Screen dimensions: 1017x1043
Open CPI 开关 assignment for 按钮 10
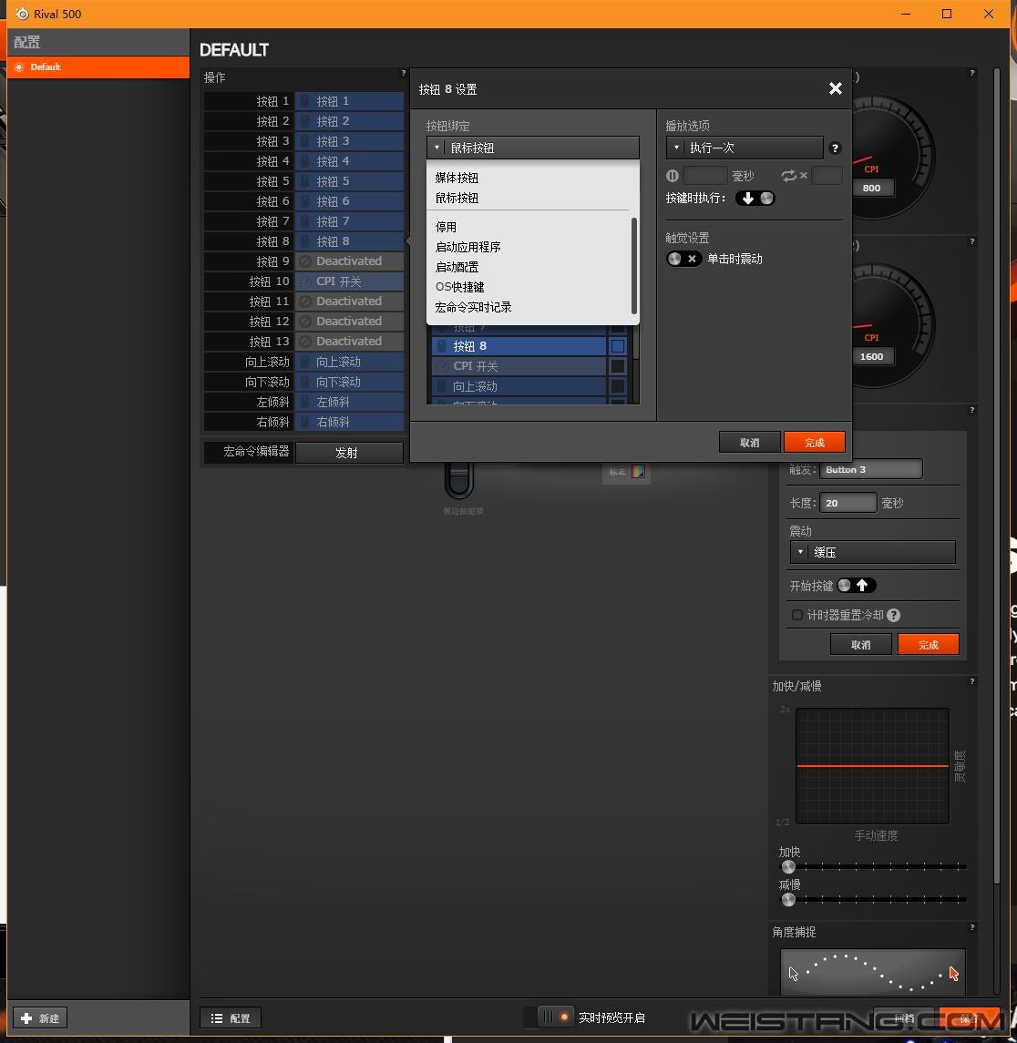click(x=349, y=281)
